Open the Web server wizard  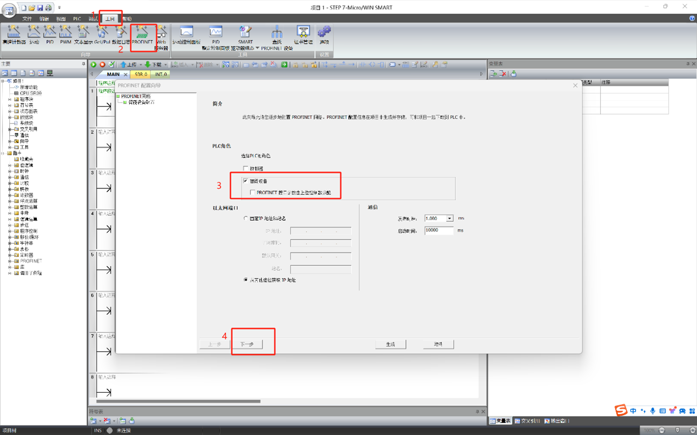pyautogui.click(x=161, y=37)
